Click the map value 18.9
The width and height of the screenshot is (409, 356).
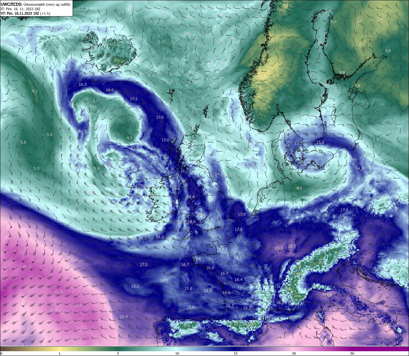[191, 222]
